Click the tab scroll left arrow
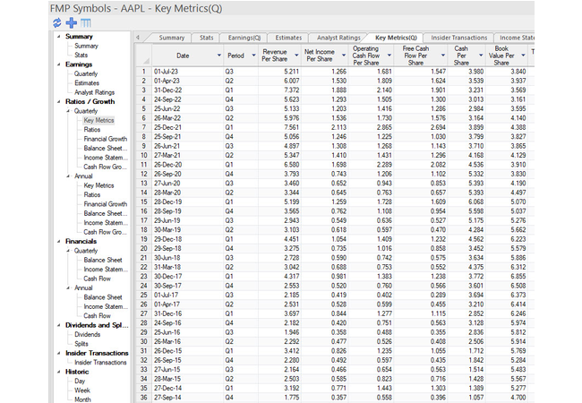The height and width of the screenshot is (403, 582). [138, 38]
